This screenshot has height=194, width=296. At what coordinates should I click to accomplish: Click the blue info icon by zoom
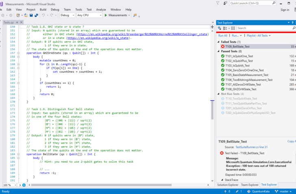[x=24, y=185]
